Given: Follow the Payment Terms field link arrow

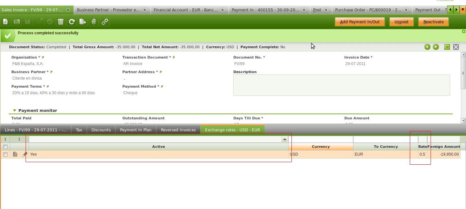Looking at the screenshot, I should pos(48,86).
